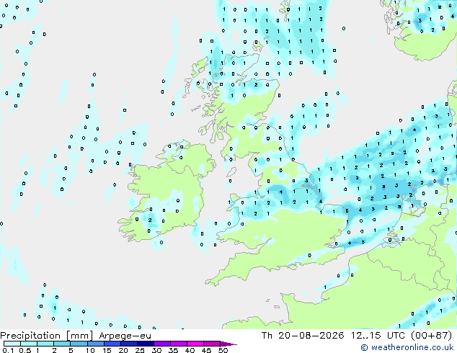Click the 'Th 20-08-2026' forecast date text
Image resolution: width=457 pixels, height=353 pixels.
pyautogui.click(x=303, y=336)
